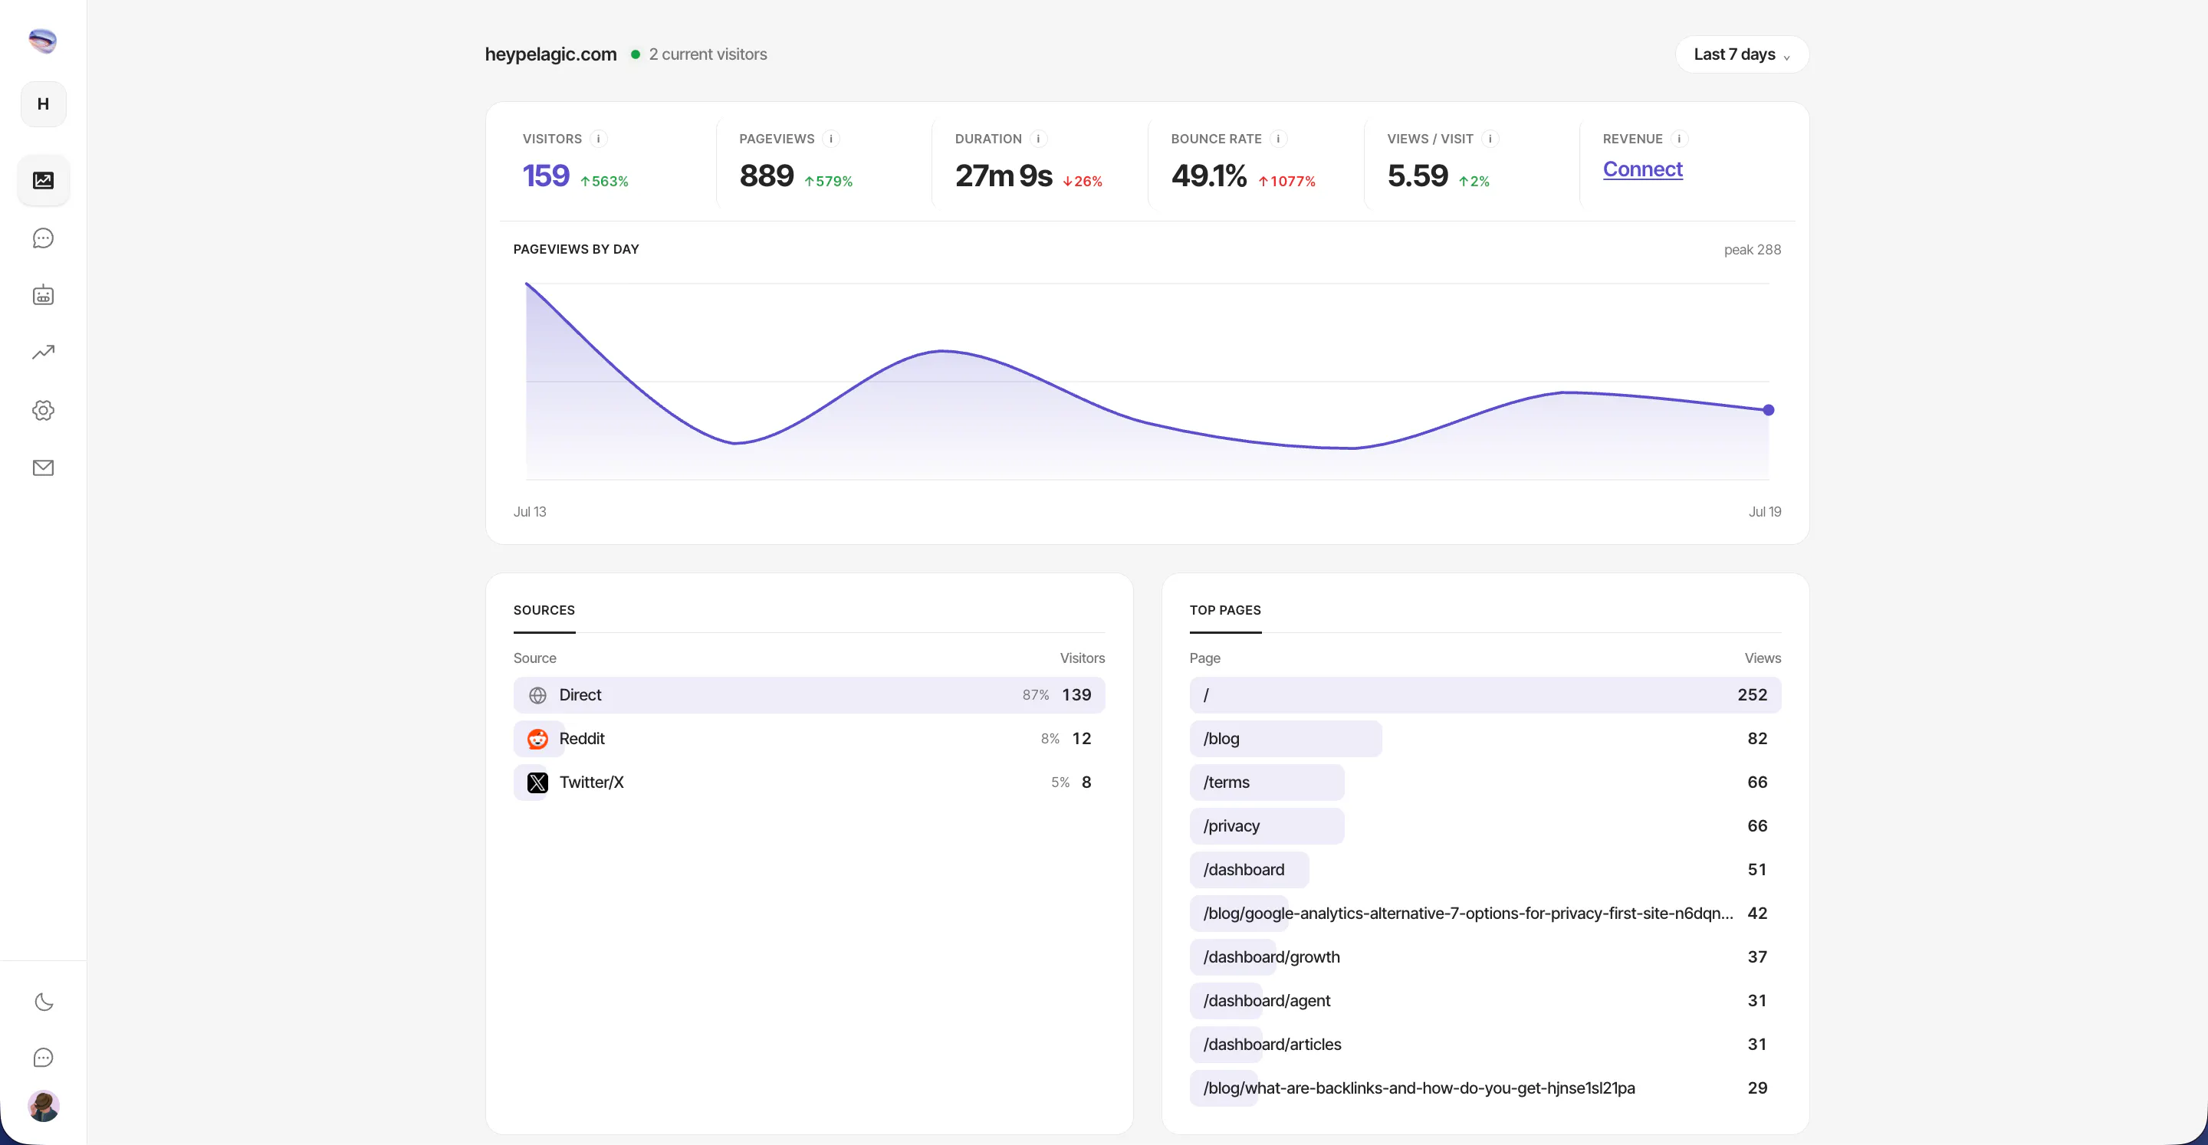Click the user avatar in sidebar
This screenshot has height=1145, width=2208.
pyautogui.click(x=43, y=1107)
